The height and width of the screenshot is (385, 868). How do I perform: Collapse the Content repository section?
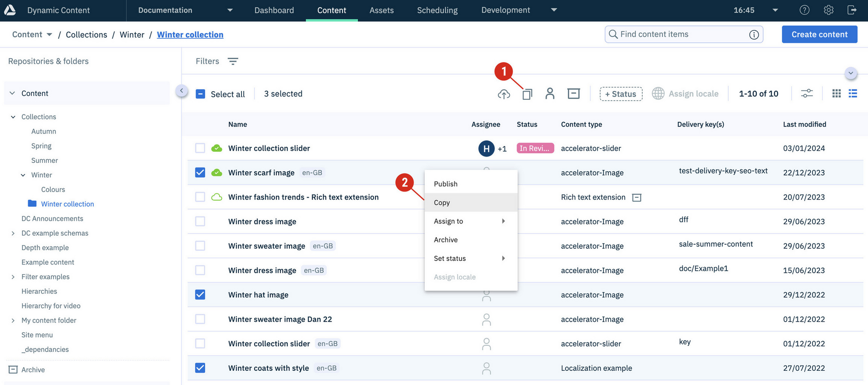pos(12,93)
